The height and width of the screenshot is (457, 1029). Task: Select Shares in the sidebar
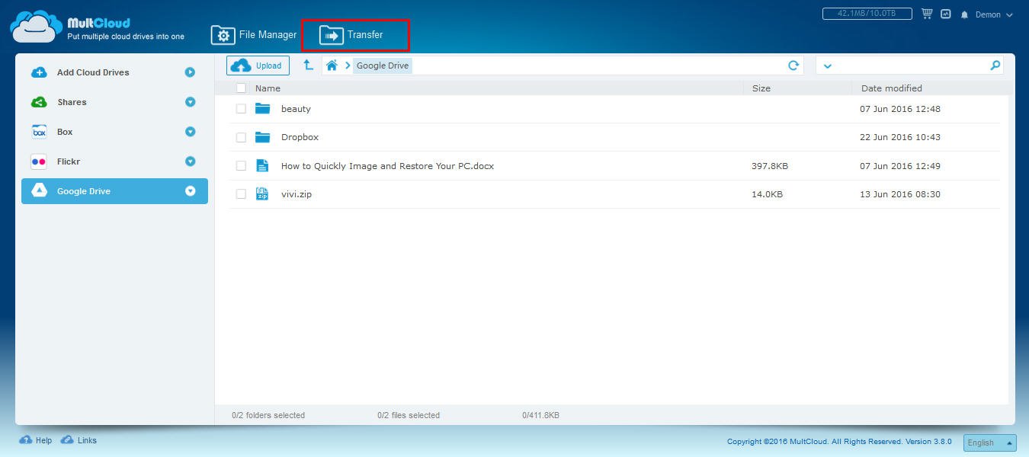(114, 102)
